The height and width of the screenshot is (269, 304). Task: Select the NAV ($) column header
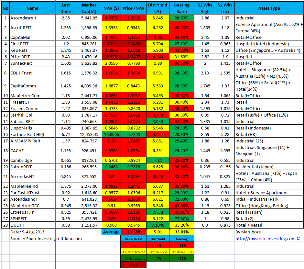(x=111, y=8)
